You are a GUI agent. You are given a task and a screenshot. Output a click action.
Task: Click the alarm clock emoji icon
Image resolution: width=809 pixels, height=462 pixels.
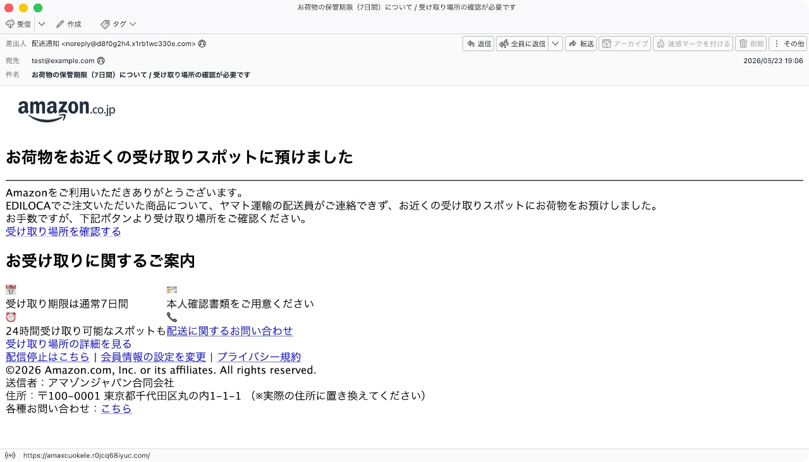(11, 317)
